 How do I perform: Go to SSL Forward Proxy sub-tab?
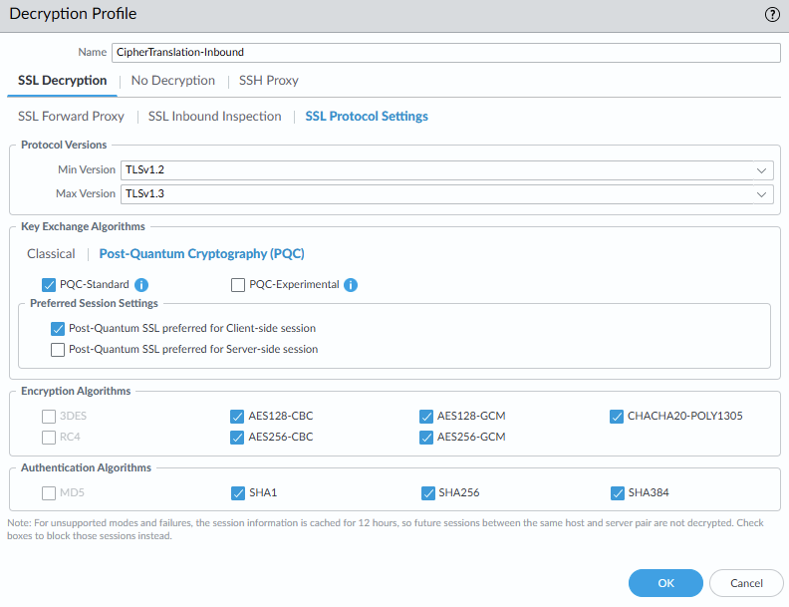coord(71,117)
